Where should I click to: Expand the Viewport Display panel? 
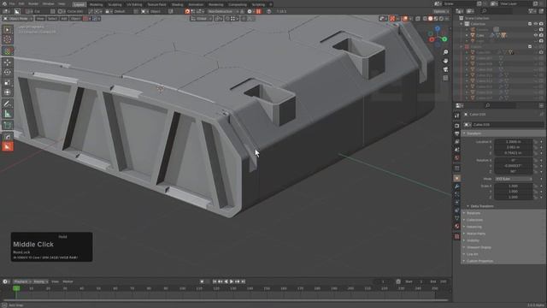pyautogui.click(x=503, y=247)
